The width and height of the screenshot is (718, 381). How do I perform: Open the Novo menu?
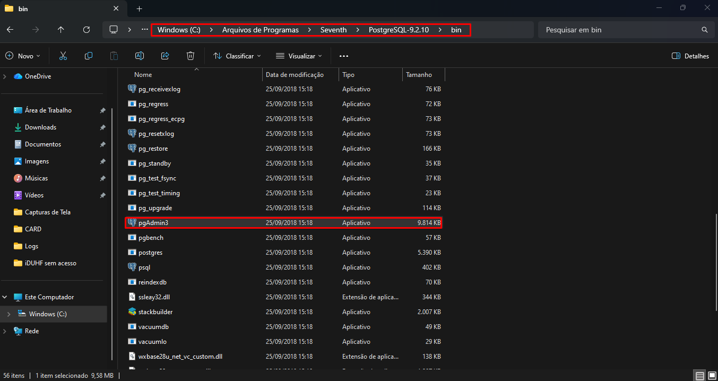click(23, 56)
